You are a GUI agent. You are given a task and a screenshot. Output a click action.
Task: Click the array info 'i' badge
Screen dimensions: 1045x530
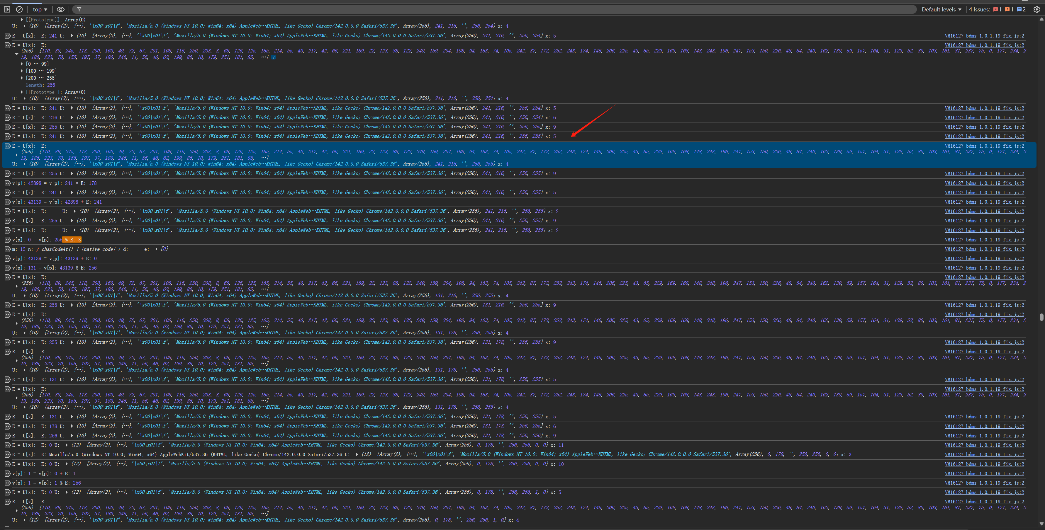[x=274, y=57]
